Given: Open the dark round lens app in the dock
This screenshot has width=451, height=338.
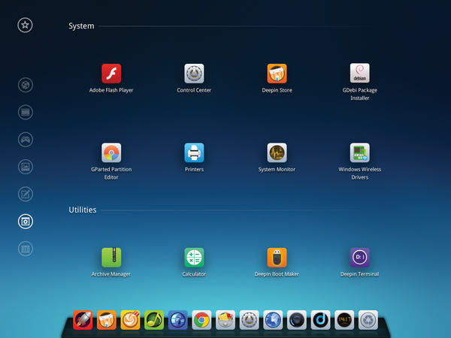Looking at the screenshot, I should (x=297, y=320).
